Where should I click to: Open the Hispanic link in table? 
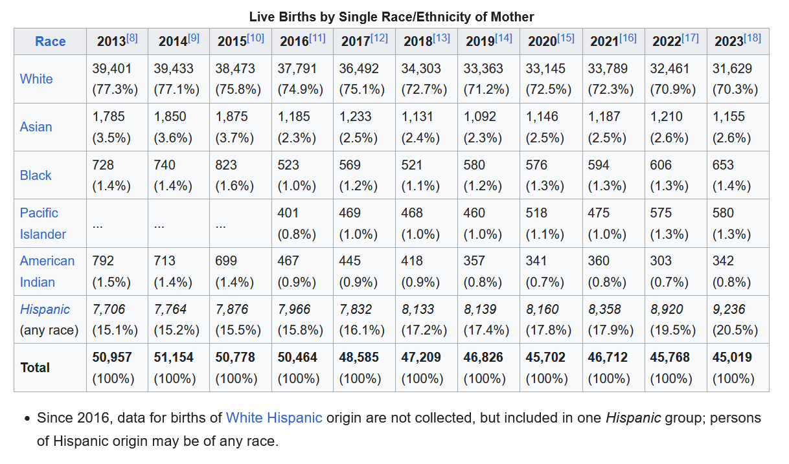(45, 309)
